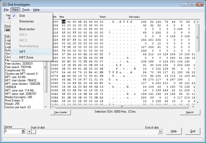The image size is (206, 143).
Task: Click the drive icon in Drive selector
Action: click(x=8, y=30)
